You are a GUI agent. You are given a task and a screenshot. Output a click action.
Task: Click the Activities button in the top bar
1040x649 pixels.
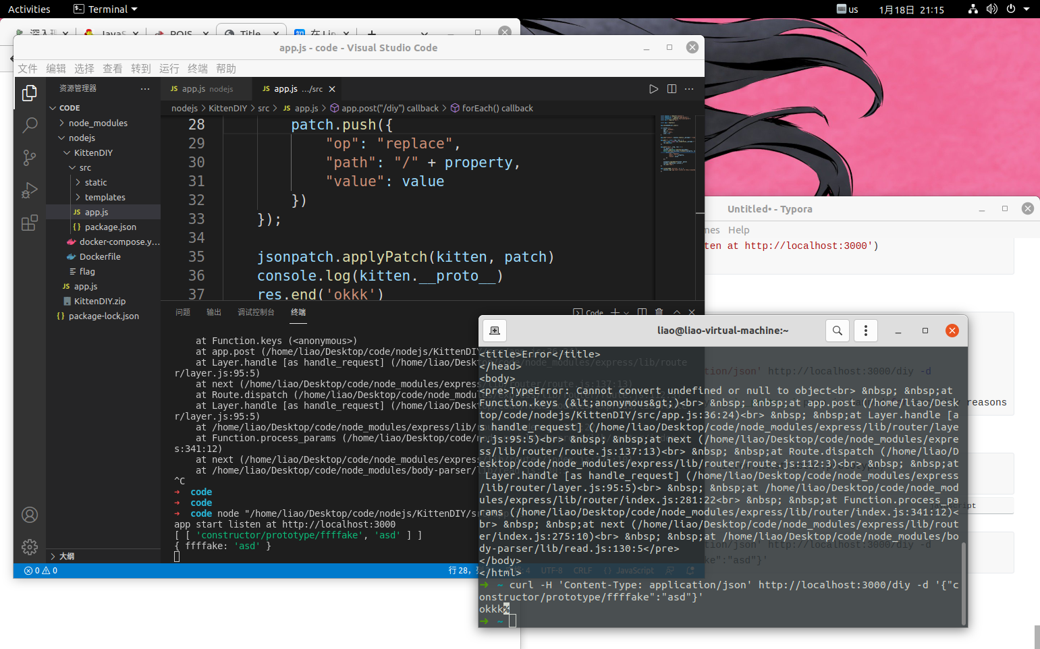29,9
